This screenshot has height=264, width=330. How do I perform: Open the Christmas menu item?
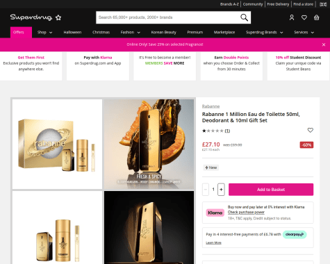101,33
